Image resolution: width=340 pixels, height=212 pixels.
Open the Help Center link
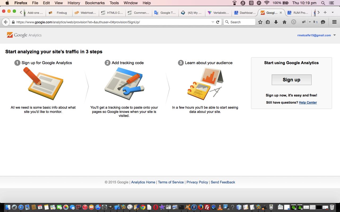pos(308,103)
